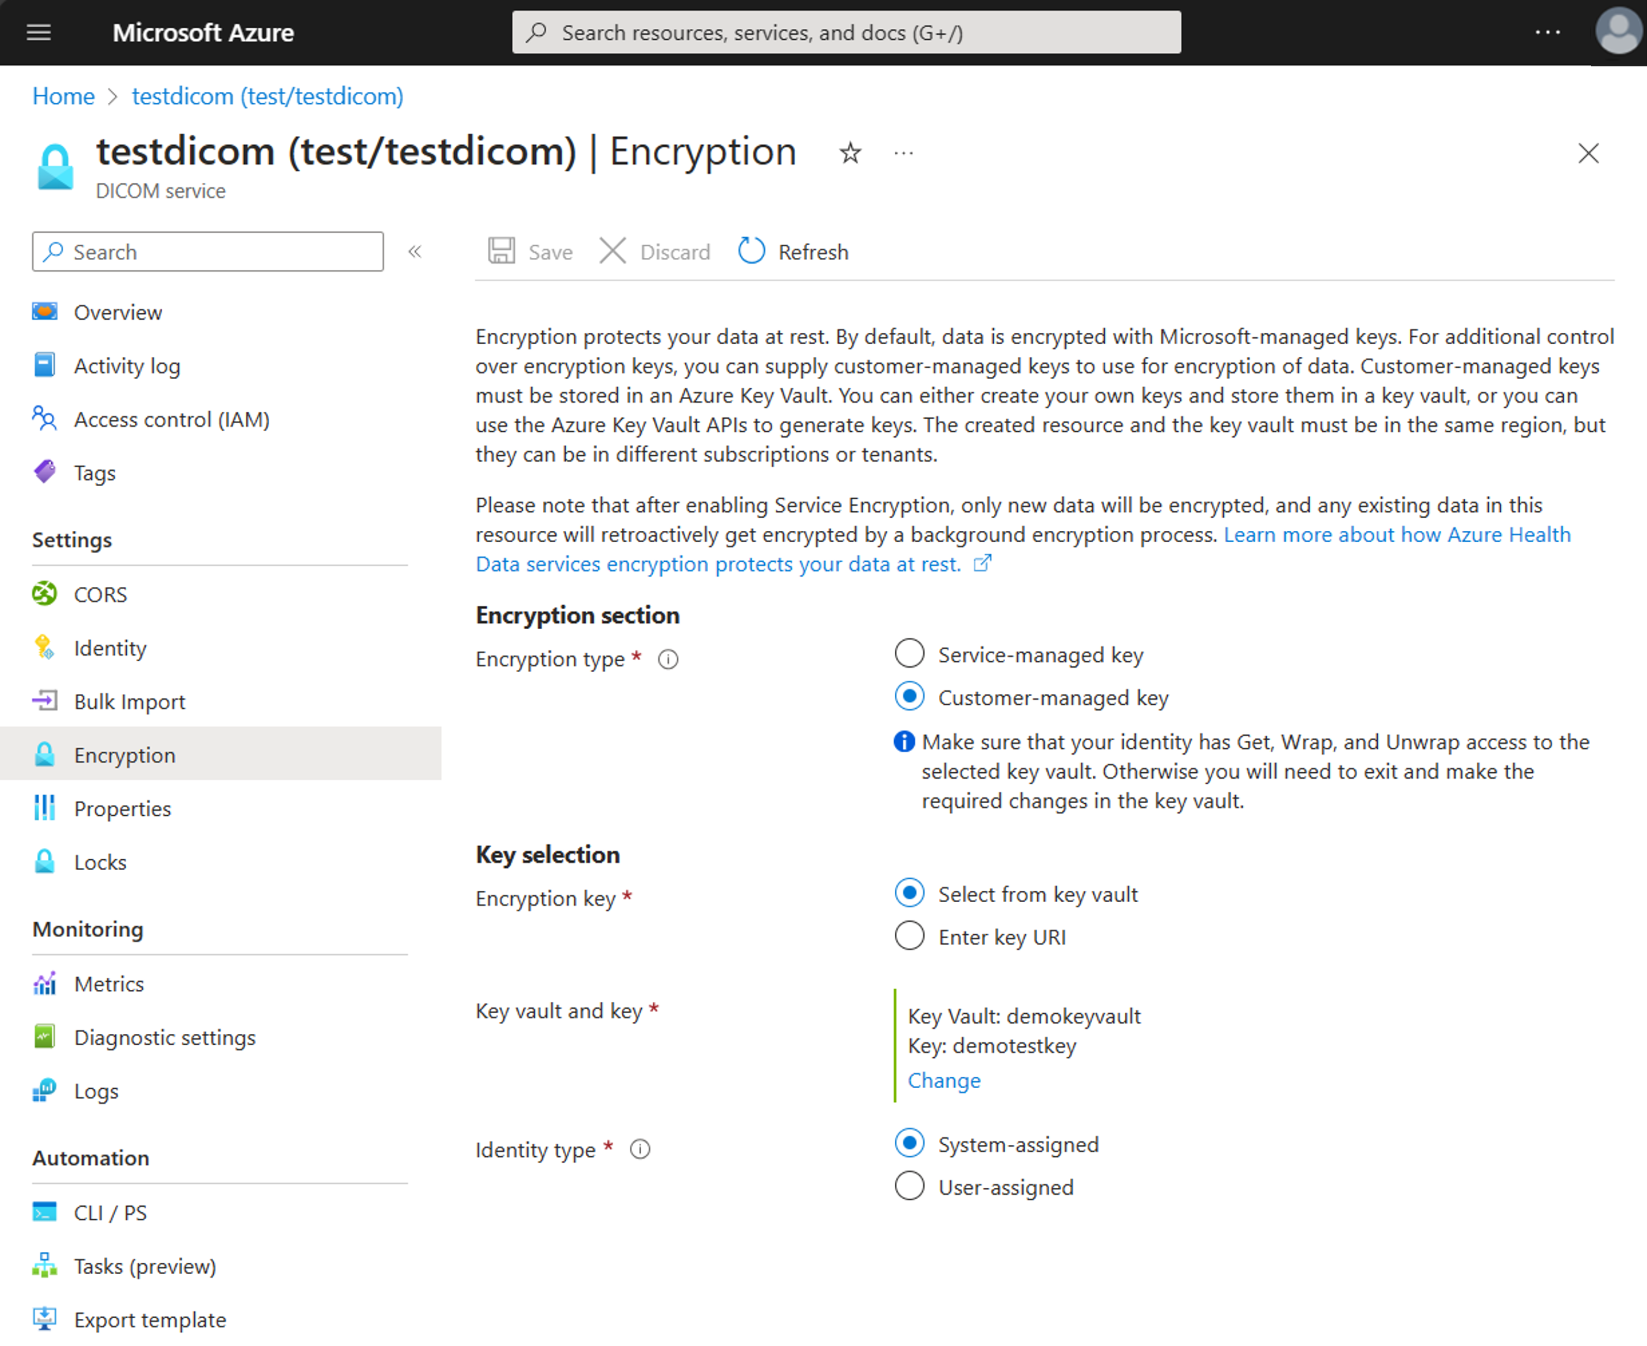Click the Identity type info icon

click(x=640, y=1149)
